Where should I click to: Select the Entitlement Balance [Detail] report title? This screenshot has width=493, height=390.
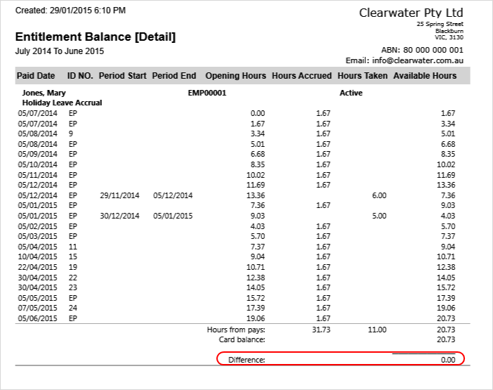pos(96,37)
